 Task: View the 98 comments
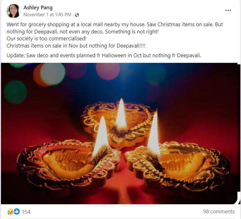(219, 211)
